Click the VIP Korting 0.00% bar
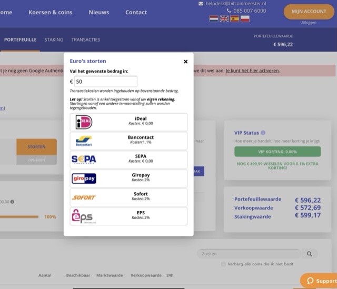337x289 pixels. pos(277,152)
